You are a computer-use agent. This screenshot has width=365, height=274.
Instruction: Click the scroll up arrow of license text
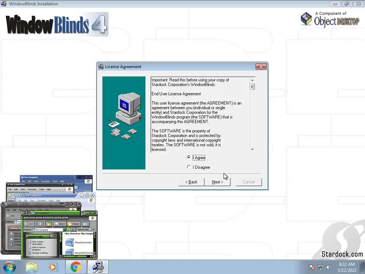[252, 80]
